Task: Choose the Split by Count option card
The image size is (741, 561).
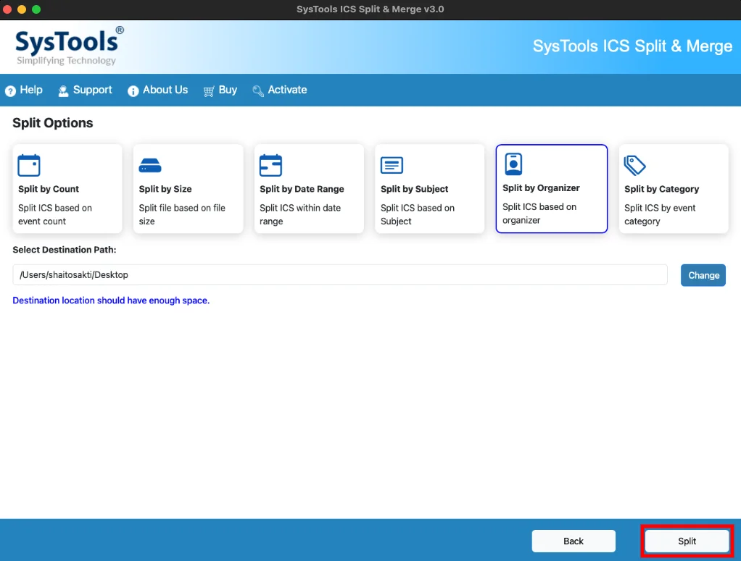Action: pos(67,189)
